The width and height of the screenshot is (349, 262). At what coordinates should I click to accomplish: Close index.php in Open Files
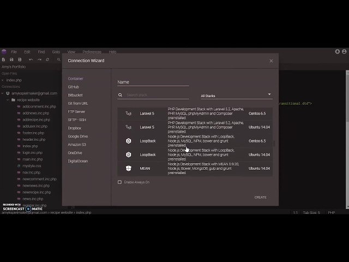3,80
